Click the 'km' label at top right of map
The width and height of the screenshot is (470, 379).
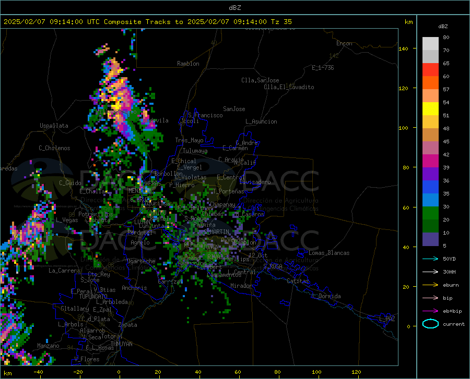click(408, 22)
